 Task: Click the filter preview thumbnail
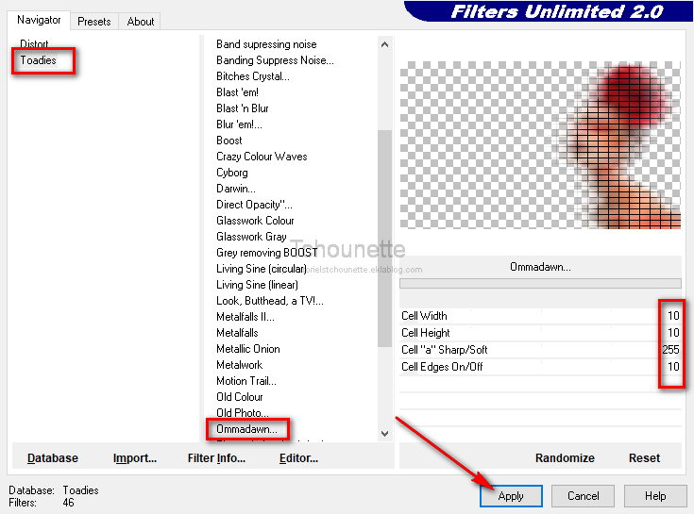tap(540, 145)
